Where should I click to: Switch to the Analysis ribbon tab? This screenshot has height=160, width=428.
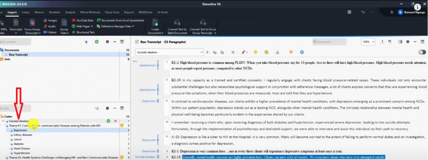(x=70, y=12)
